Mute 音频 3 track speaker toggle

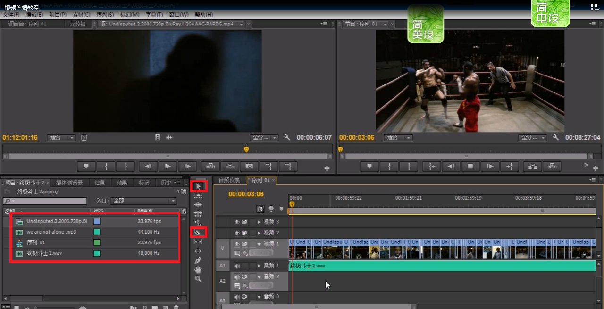tap(237, 297)
